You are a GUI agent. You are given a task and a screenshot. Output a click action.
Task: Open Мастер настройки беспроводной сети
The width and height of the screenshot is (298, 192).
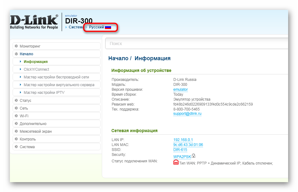pos(57,77)
